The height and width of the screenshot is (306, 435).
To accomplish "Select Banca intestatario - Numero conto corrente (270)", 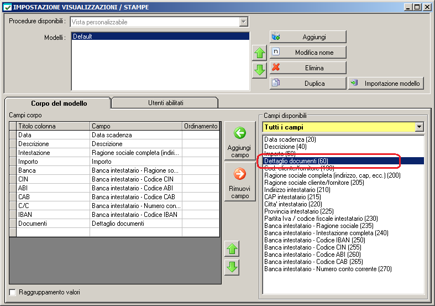I will click(343, 269).
